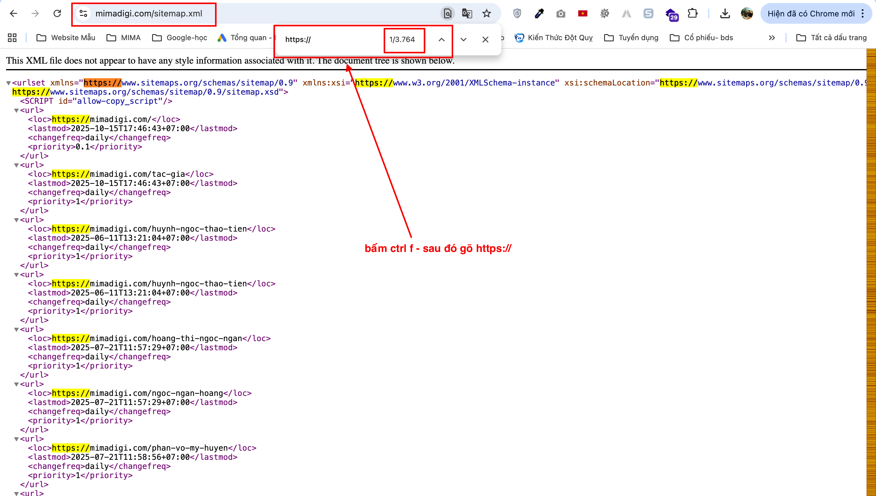The width and height of the screenshot is (876, 496).
Task: Open the extensions puzzle-piece menu
Action: point(693,14)
